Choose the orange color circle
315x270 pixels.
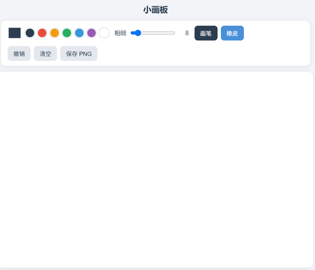(55, 33)
